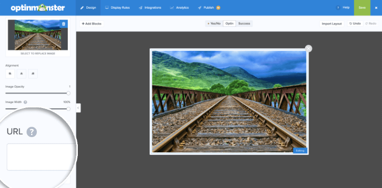This screenshot has width=382, height=188.
Task: Delete the image with the trash icon
Action: click(64, 24)
